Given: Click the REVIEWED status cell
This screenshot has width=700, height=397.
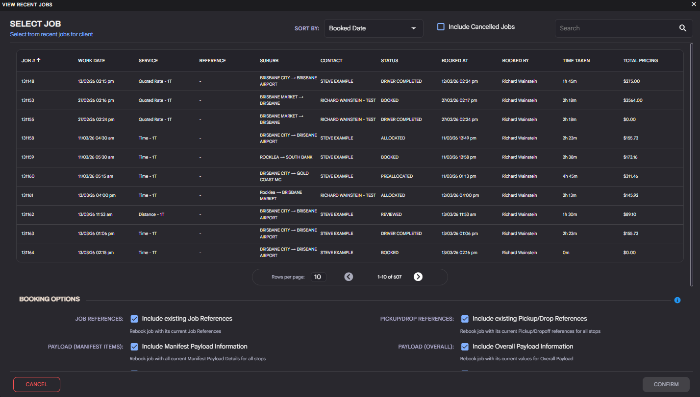Looking at the screenshot, I should coord(391,214).
